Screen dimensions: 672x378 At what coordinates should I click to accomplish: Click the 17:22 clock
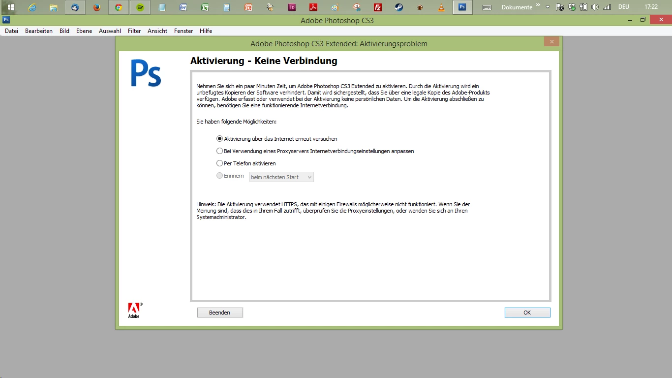pyautogui.click(x=651, y=7)
